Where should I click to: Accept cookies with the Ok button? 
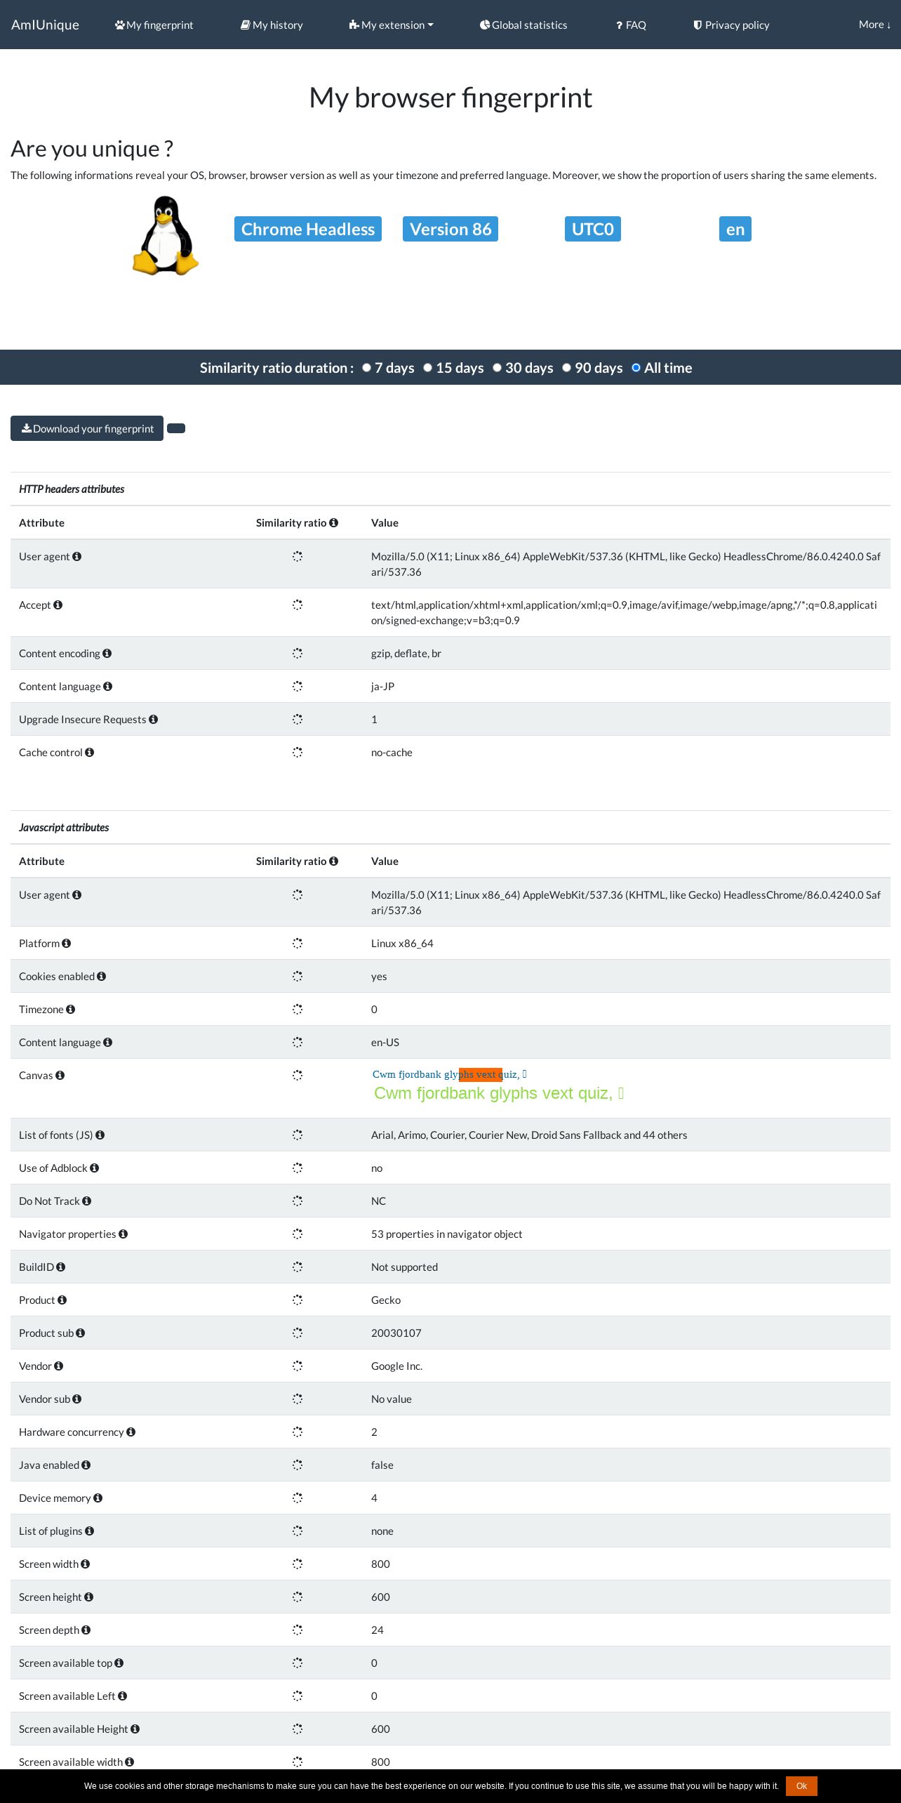(x=801, y=1785)
